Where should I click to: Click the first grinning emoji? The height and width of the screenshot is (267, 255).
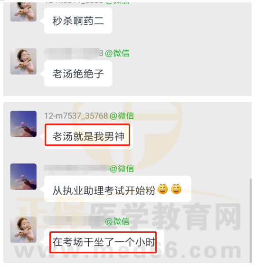[x=163, y=189]
